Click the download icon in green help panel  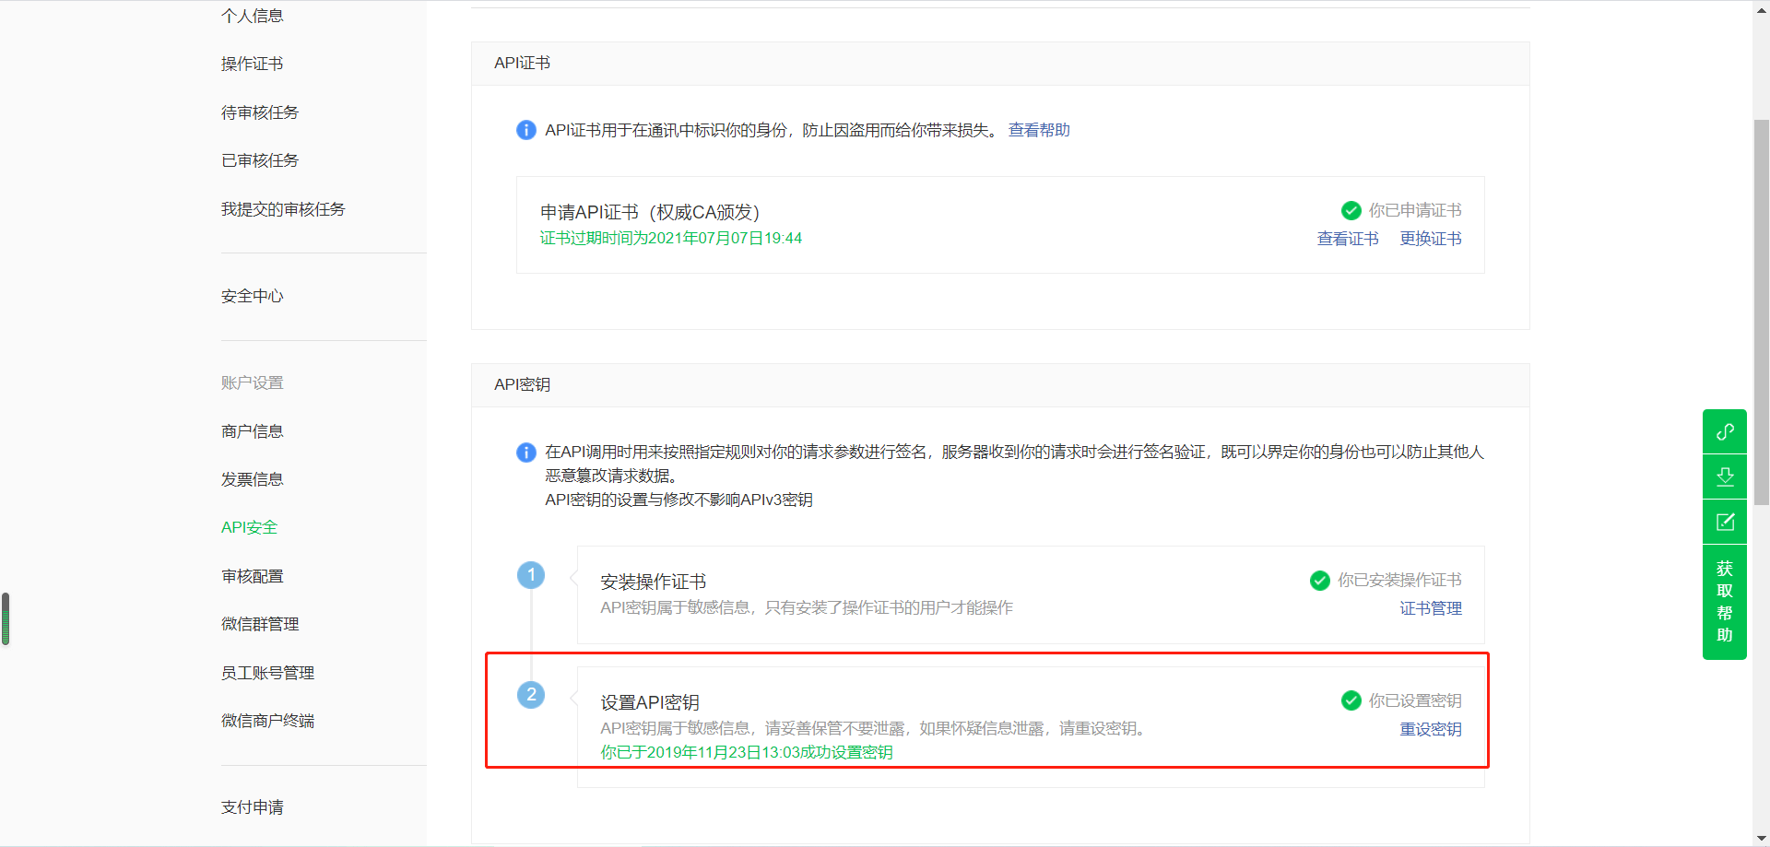tap(1725, 476)
